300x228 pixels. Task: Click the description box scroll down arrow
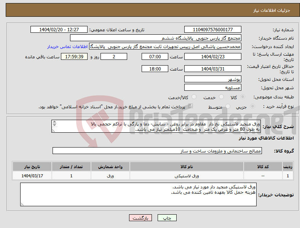coord(54,125)
